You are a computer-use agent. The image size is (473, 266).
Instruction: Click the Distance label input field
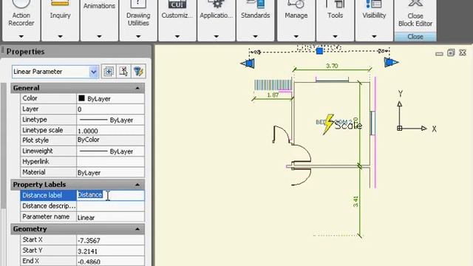pyautogui.click(x=110, y=195)
